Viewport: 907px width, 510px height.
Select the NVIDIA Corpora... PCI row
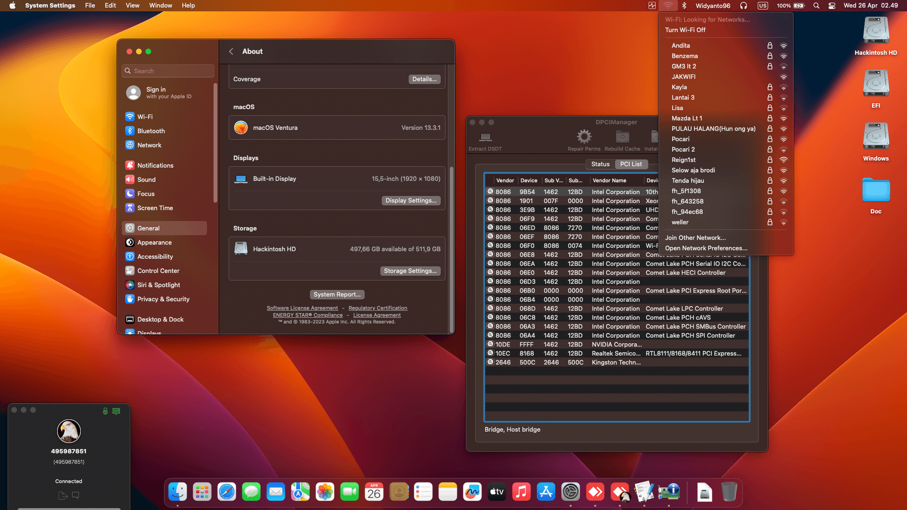pyautogui.click(x=616, y=344)
